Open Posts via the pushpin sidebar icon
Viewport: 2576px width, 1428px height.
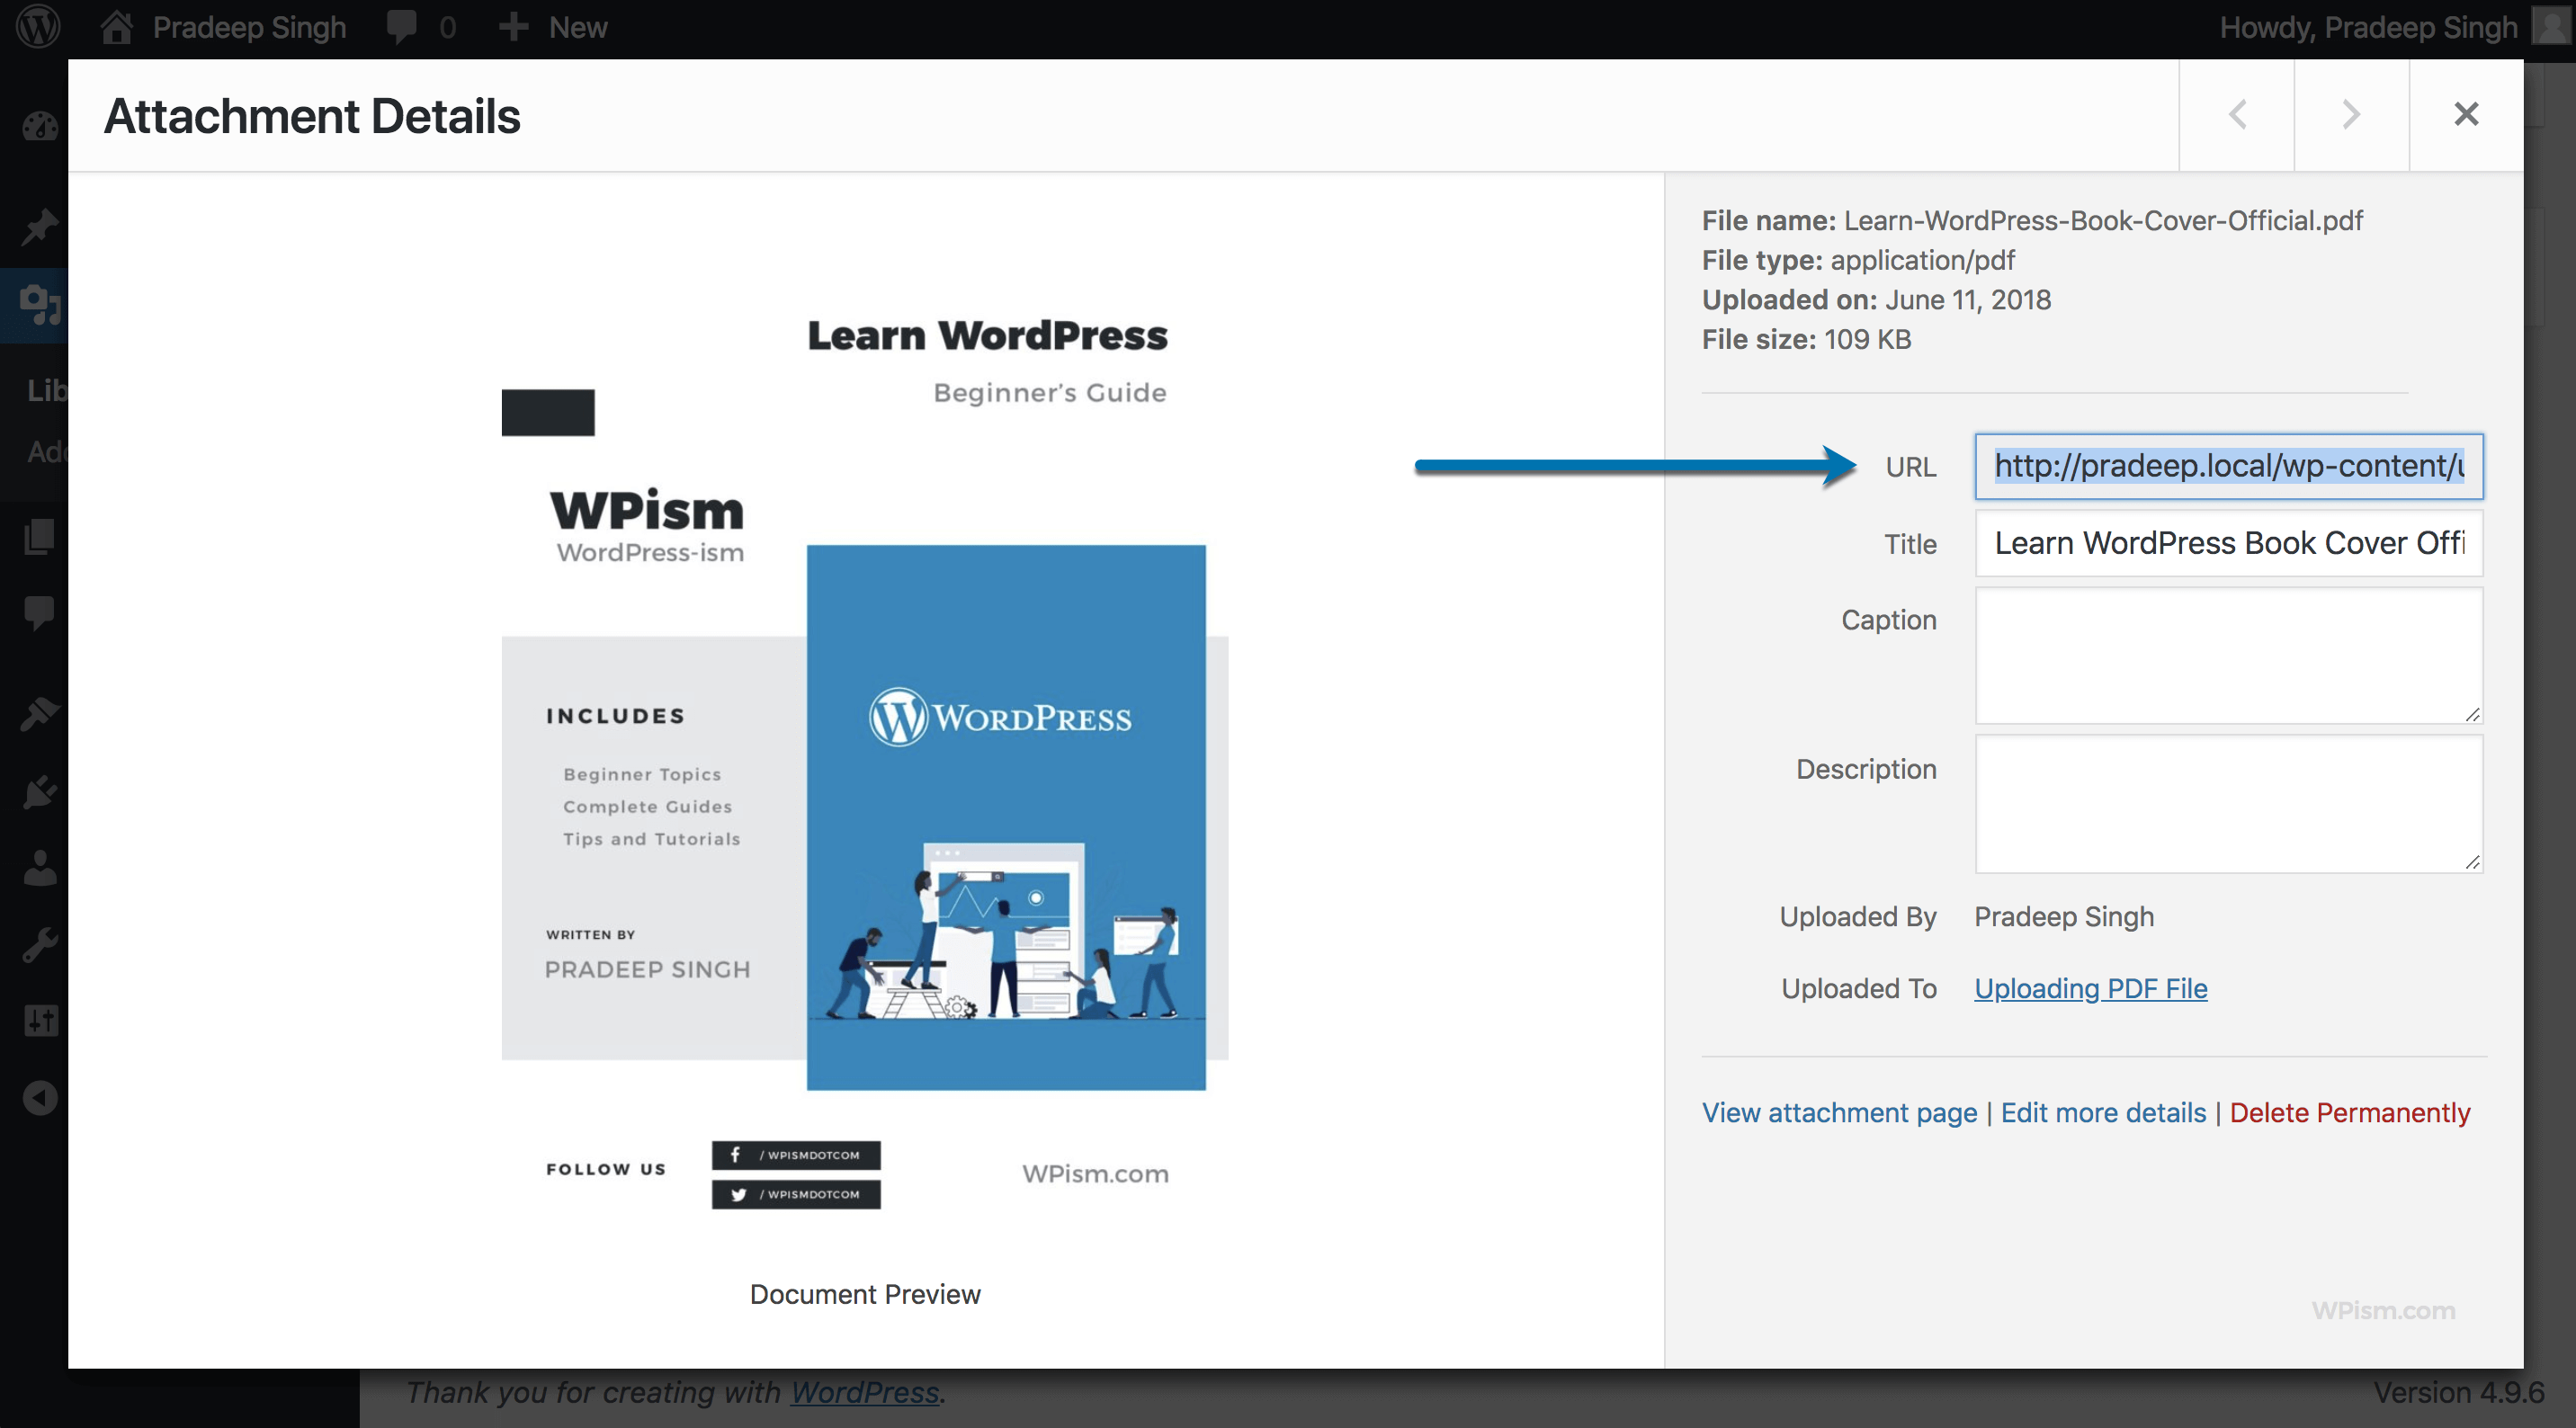pos(40,227)
